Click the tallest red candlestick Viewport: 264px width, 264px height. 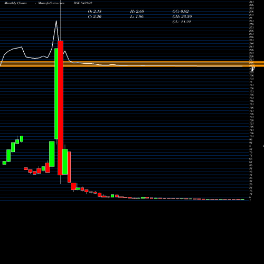pyautogui.click(x=61, y=108)
